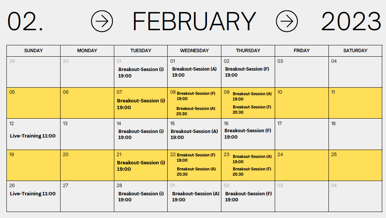386x218 pixels.
Task: Select Breakout-Session (i) on the 07th
Action: point(141,104)
